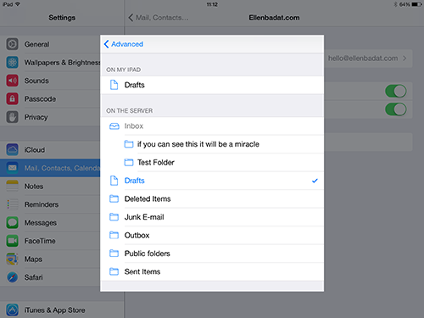Select Test Folder
424x318 pixels.
coord(212,162)
